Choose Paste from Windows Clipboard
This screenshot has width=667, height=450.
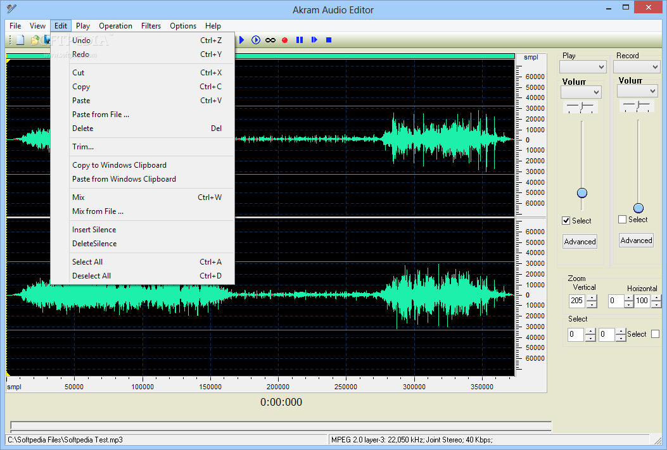[x=143, y=179]
